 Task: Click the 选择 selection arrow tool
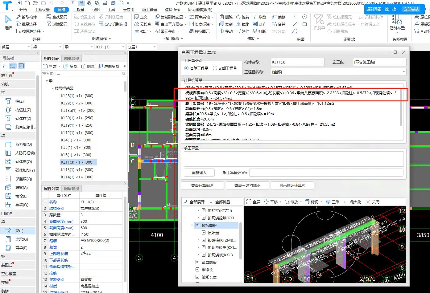tap(9, 22)
